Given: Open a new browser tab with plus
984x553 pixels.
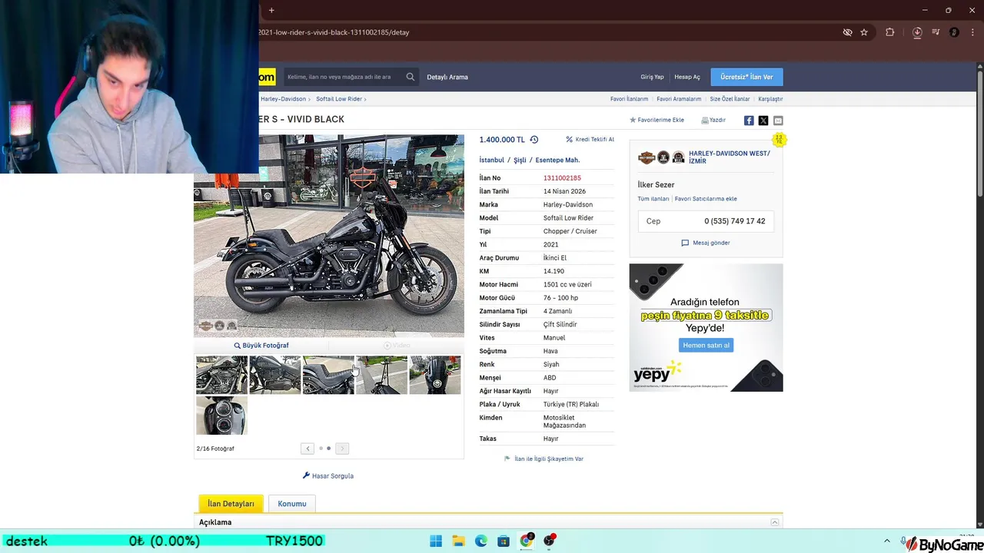Looking at the screenshot, I should pyautogui.click(x=271, y=10).
